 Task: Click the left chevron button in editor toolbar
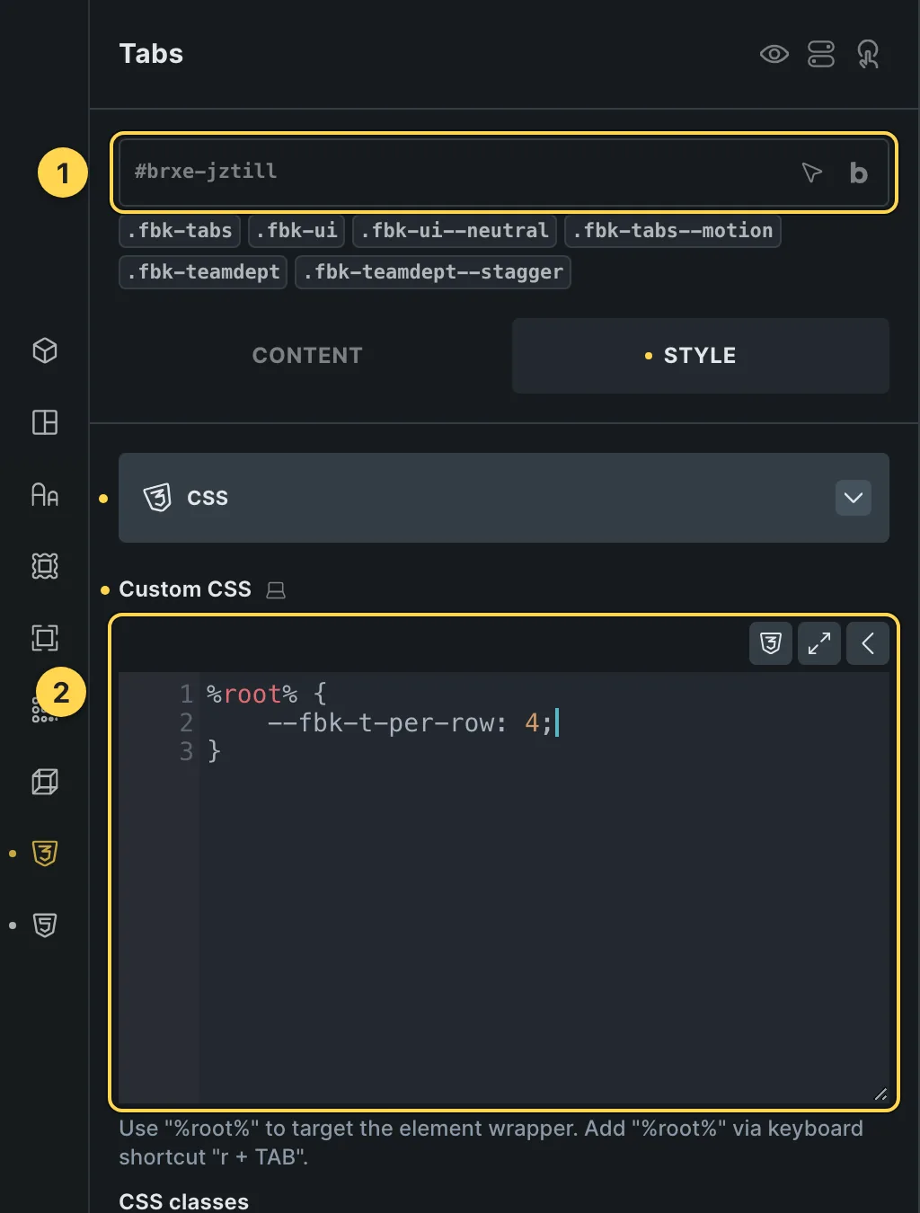point(868,643)
